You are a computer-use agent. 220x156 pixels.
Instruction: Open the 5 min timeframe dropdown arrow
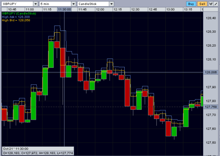(73, 4)
